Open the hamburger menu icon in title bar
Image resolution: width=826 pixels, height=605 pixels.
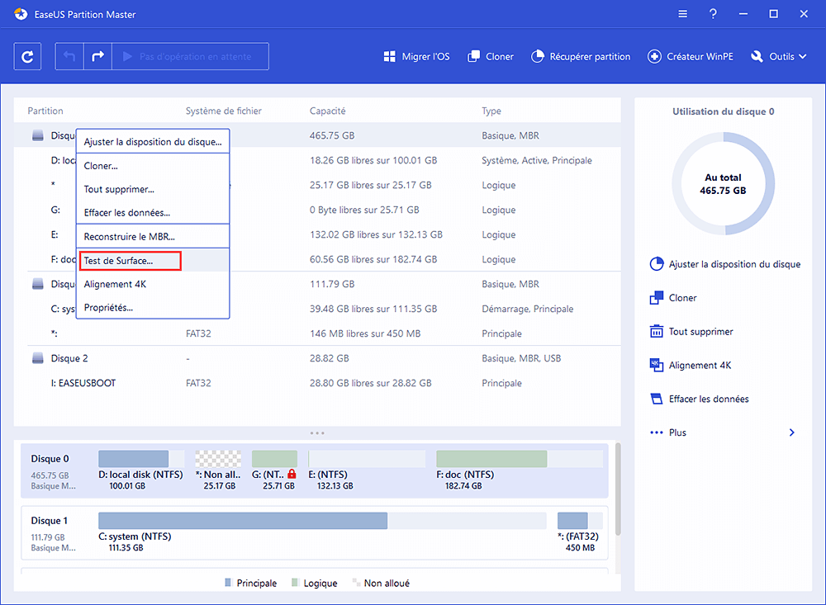pyautogui.click(x=683, y=14)
